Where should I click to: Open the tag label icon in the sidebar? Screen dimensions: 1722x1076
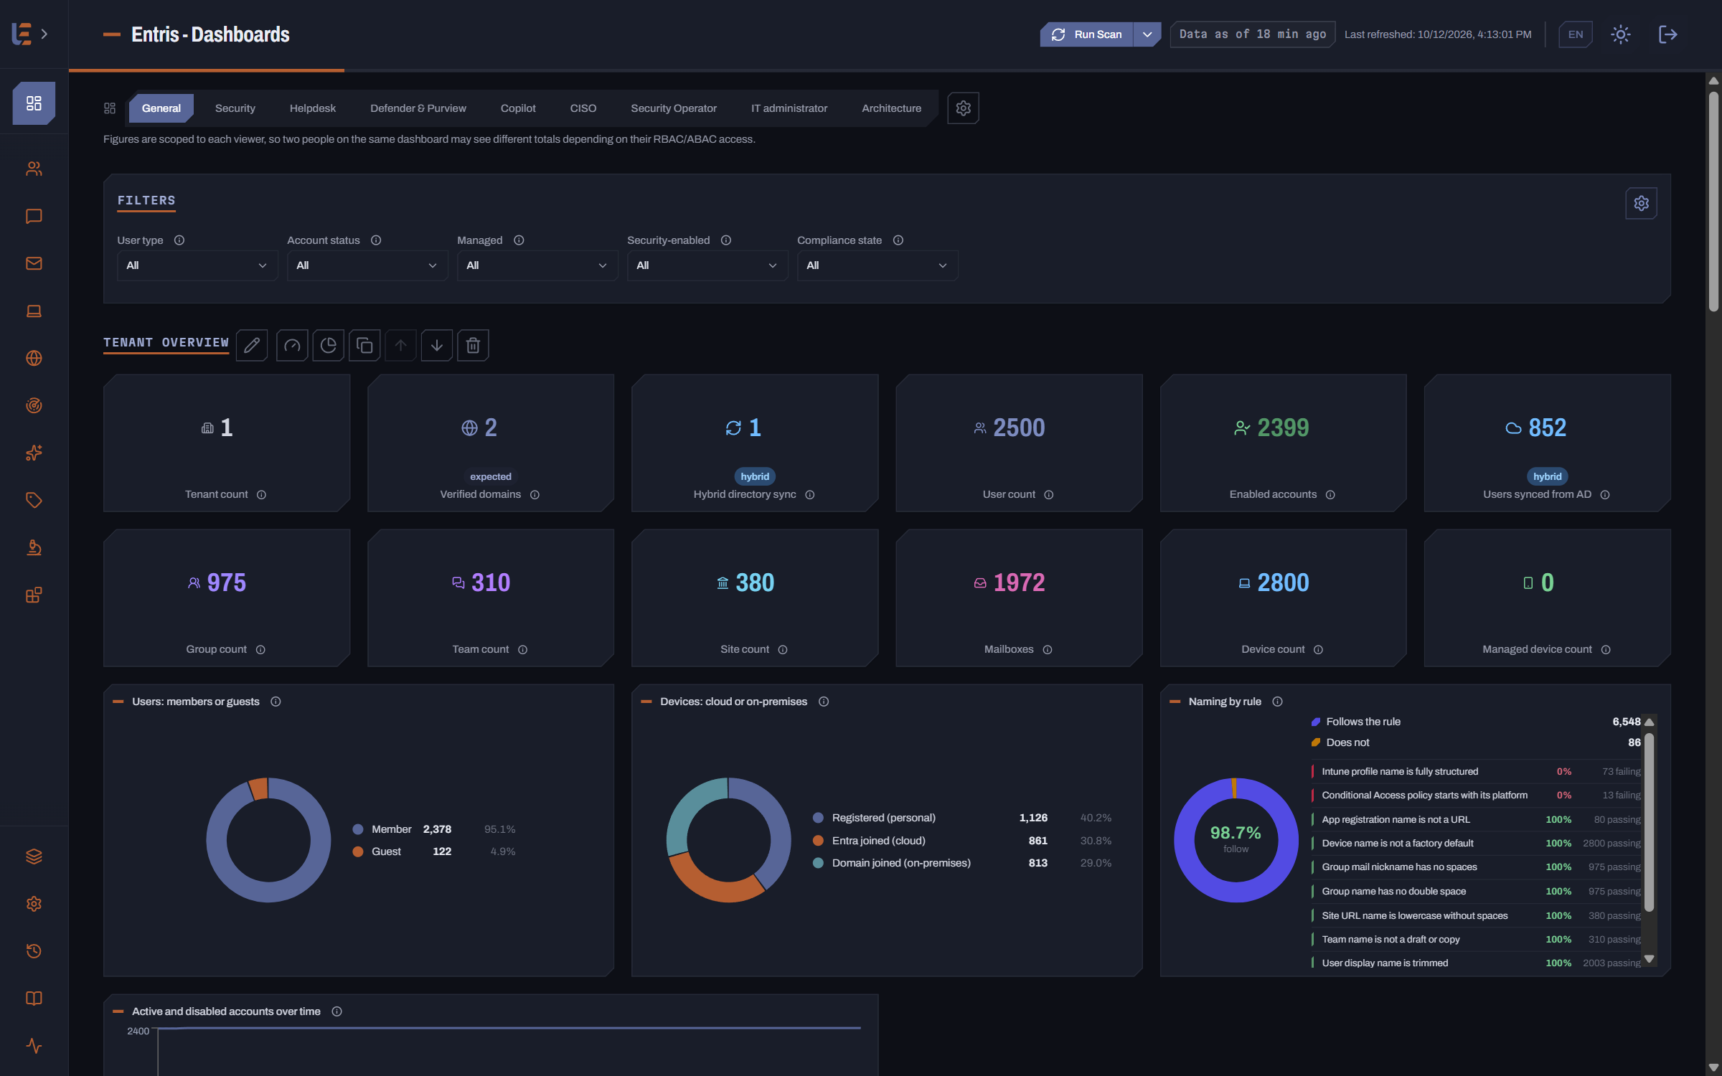[34, 500]
